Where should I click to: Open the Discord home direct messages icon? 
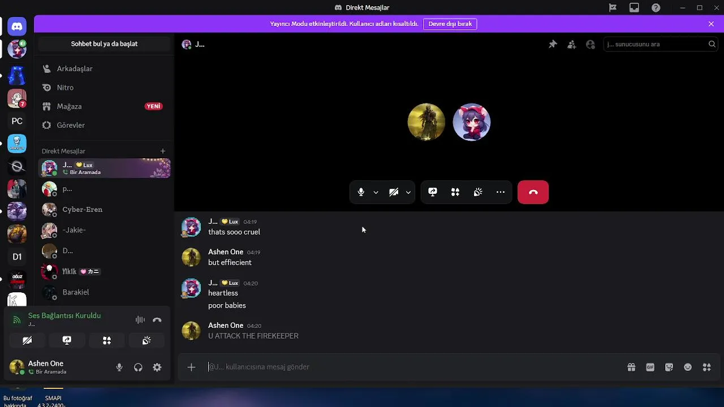(17, 26)
